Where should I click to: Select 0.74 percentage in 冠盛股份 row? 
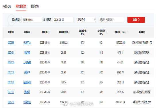(x=101, y=82)
